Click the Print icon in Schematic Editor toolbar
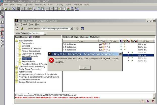Image resolution: width=157 pixels, height=105 pixels. click(x=18, y=9)
